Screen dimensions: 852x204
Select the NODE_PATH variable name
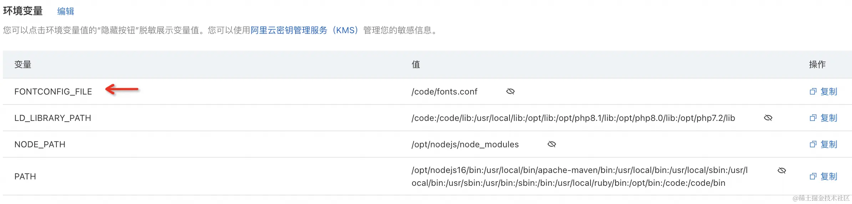40,144
